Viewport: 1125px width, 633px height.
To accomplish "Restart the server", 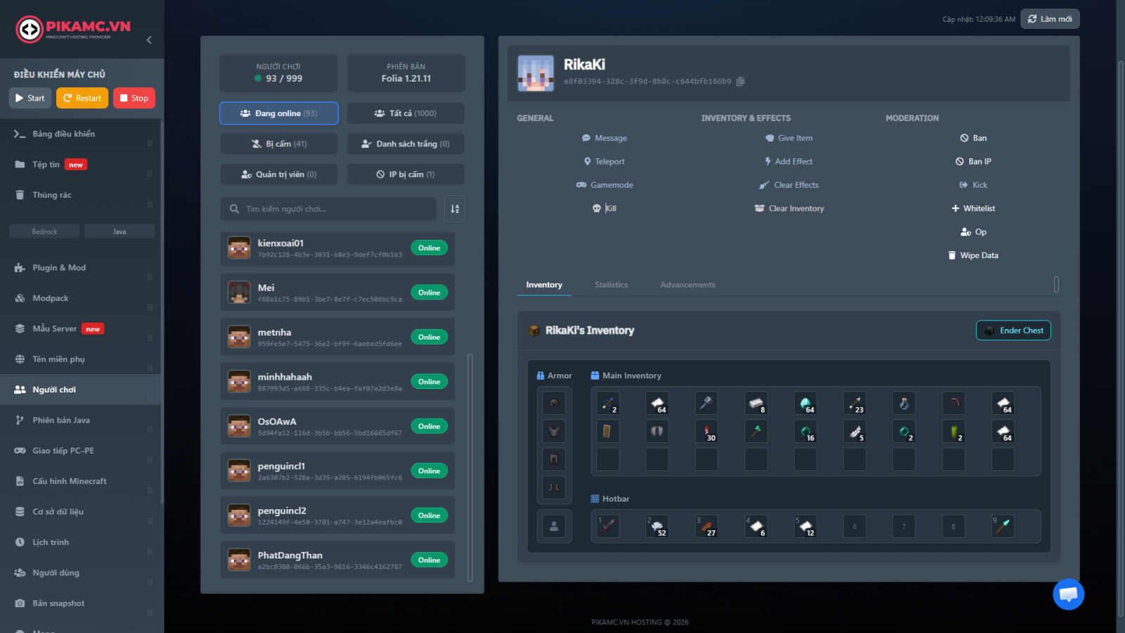I will [x=82, y=98].
